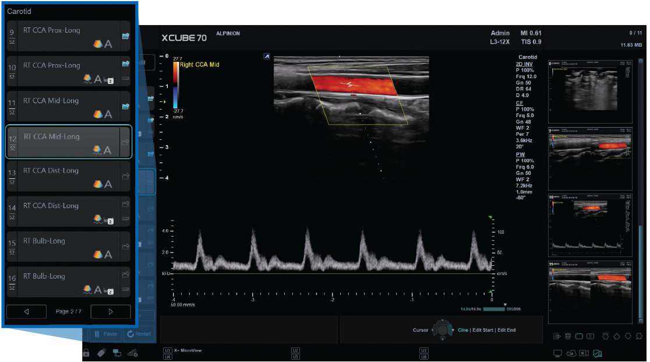Select protocol step 9 RT CCA Prox-Long

pos(68,37)
